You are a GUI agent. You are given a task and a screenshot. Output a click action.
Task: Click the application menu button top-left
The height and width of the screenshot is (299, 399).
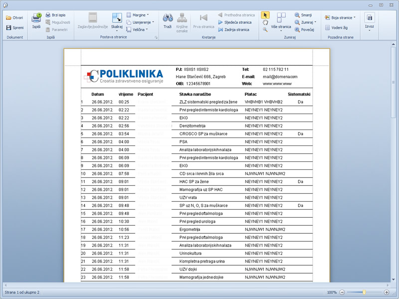point(5,5)
